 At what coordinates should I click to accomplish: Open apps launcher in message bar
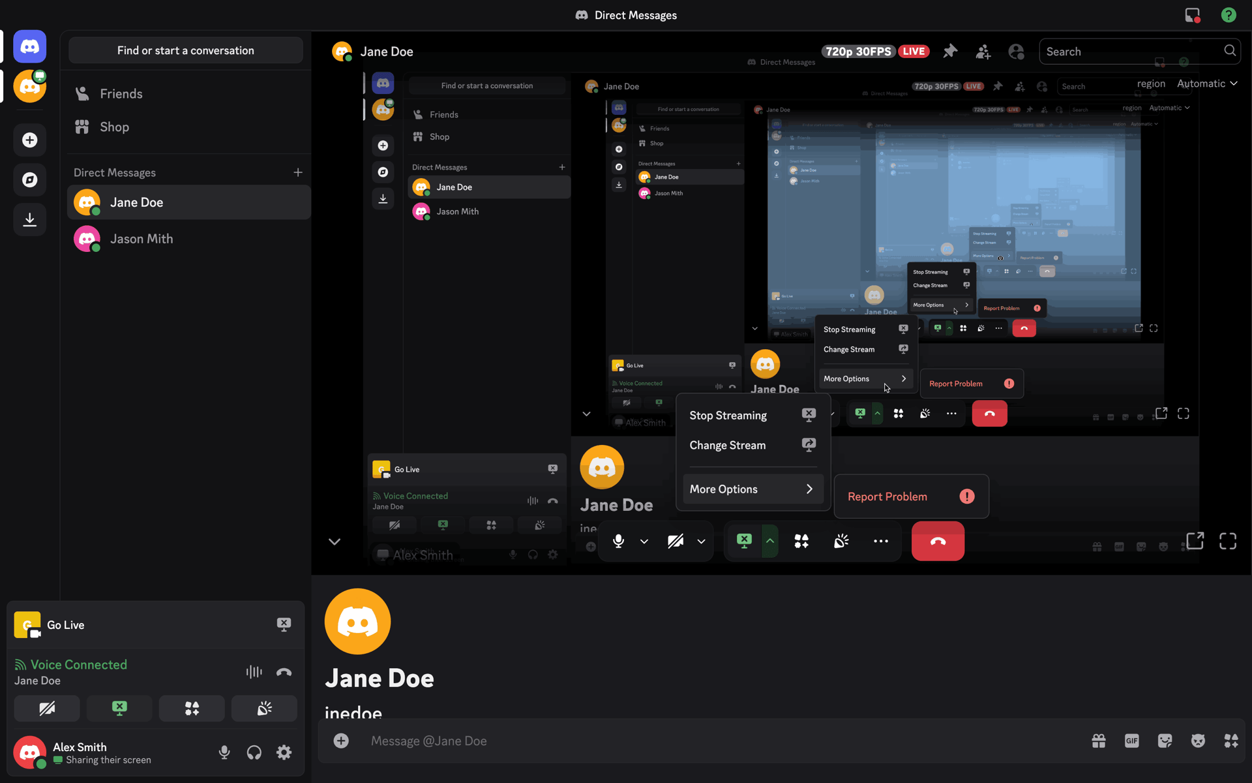1231,741
